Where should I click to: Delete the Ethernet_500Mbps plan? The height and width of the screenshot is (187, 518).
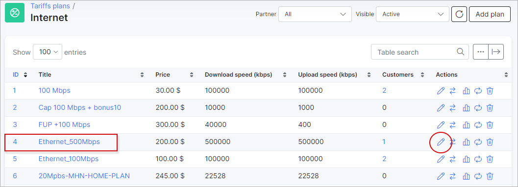point(490,142)
